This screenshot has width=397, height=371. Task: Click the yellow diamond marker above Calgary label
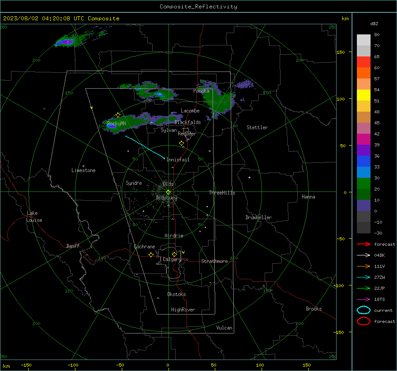[174, 254]
